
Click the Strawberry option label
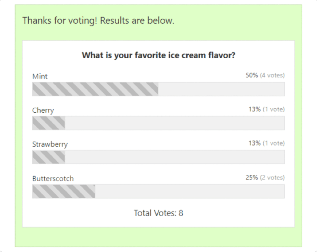pyautogui.click(x=50, y=144)
